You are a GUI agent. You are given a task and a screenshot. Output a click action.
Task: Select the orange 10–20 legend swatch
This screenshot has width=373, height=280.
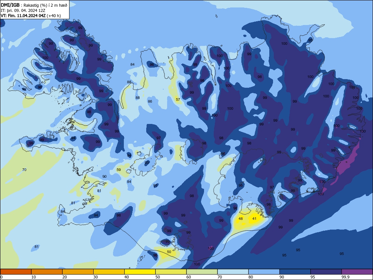pyautogui.click(x=47, y=272)
